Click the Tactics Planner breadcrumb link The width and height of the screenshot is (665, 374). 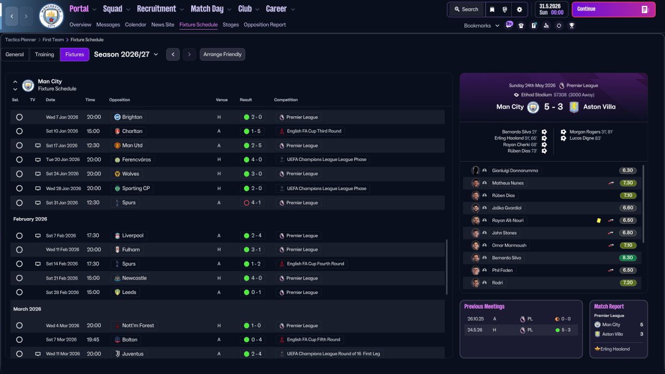(x=21, y=39)
